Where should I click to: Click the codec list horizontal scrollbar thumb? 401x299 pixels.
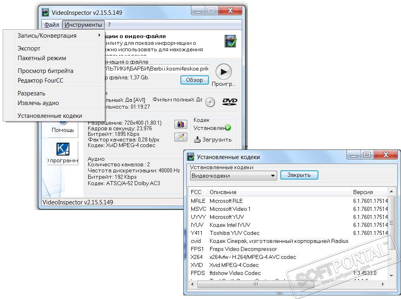coord(256,284)
